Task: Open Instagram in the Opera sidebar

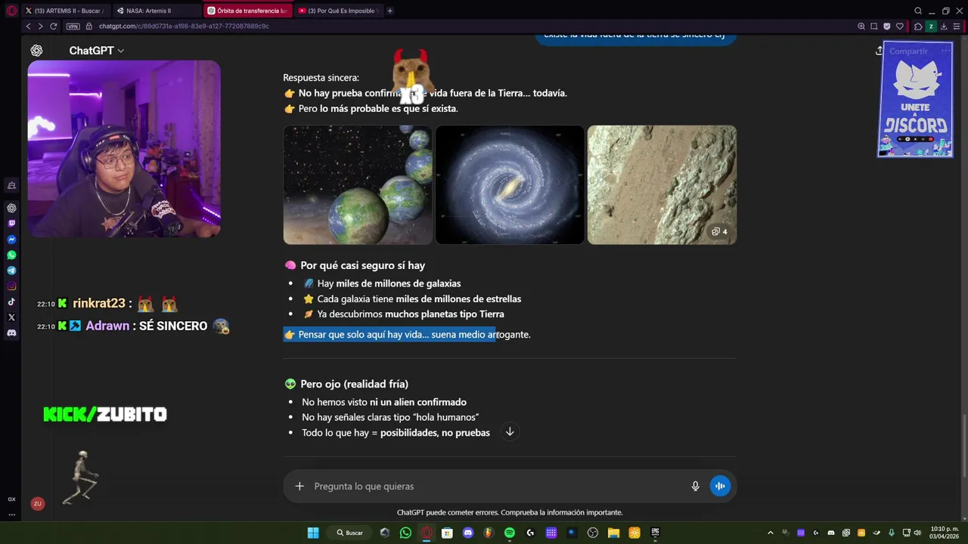Action: [11, 286]
